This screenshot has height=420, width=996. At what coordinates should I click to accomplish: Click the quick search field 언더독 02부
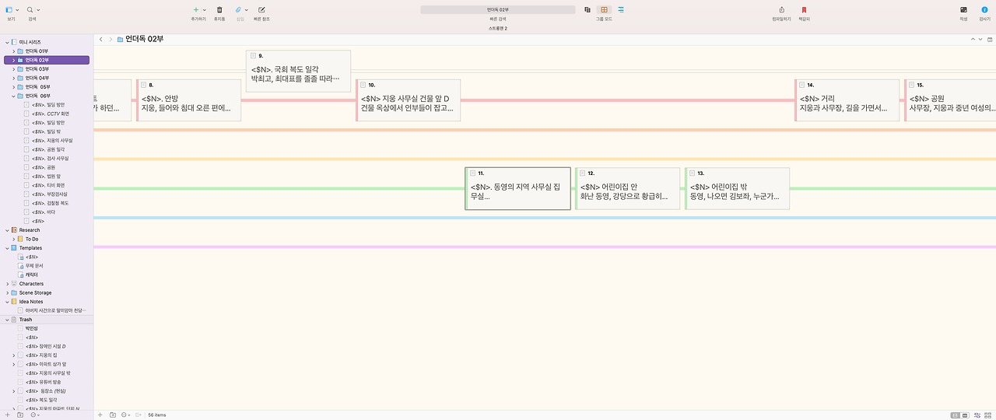pos(498,9)
